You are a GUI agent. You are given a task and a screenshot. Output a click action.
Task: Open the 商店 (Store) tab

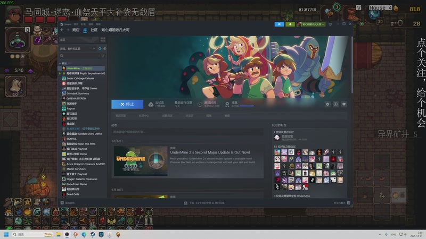pyautogui.click(x=76, y=30)
